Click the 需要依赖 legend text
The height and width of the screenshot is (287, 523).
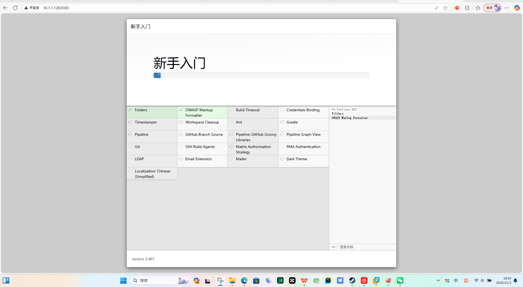pyautogui.click(x=346, y=247)
